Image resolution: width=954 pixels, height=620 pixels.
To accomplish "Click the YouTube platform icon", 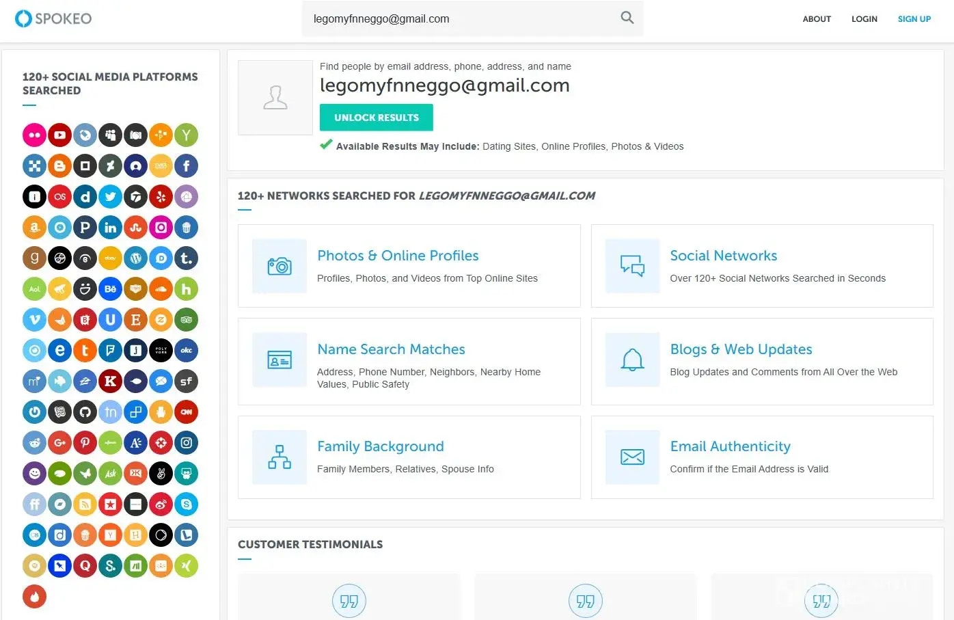I will [x=60, y=135].
